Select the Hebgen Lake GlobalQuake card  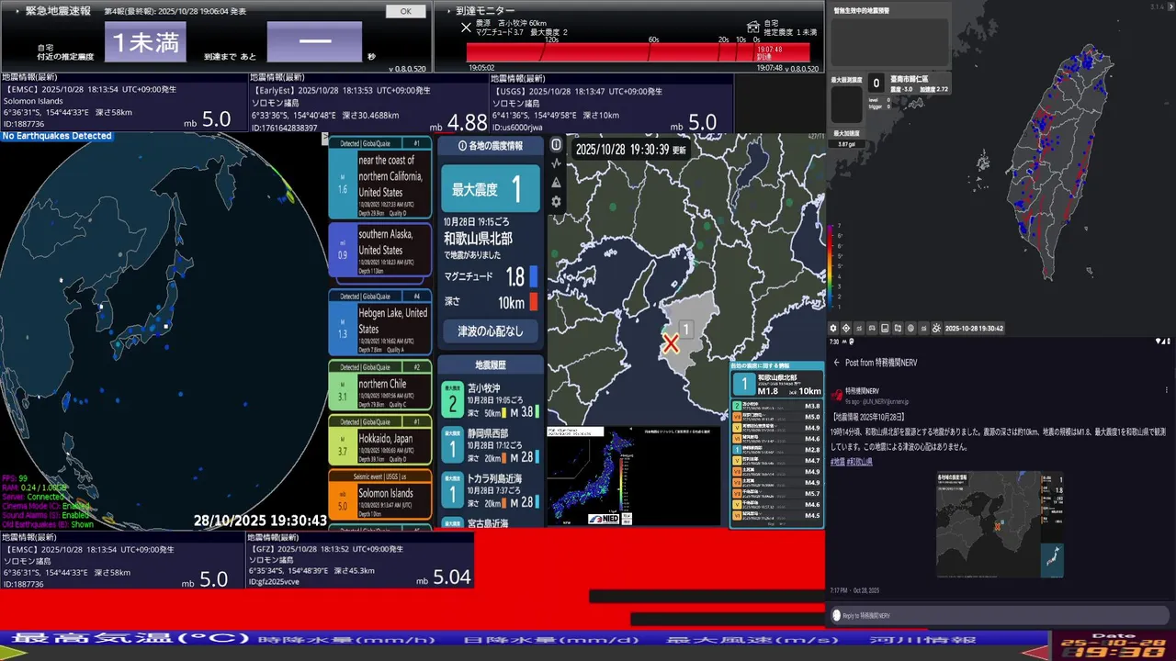tap(380, 323)
